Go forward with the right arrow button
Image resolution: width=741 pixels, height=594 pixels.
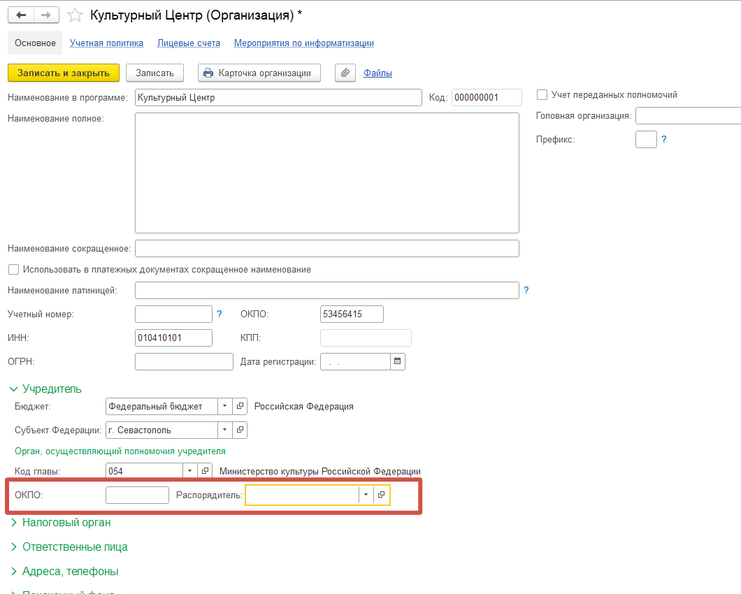point(46,15)
